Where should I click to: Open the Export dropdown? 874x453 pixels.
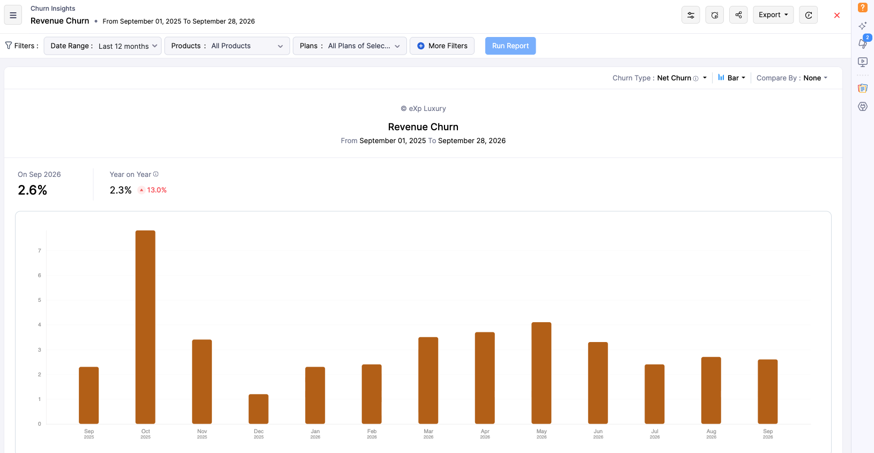(x=773, y=15)
